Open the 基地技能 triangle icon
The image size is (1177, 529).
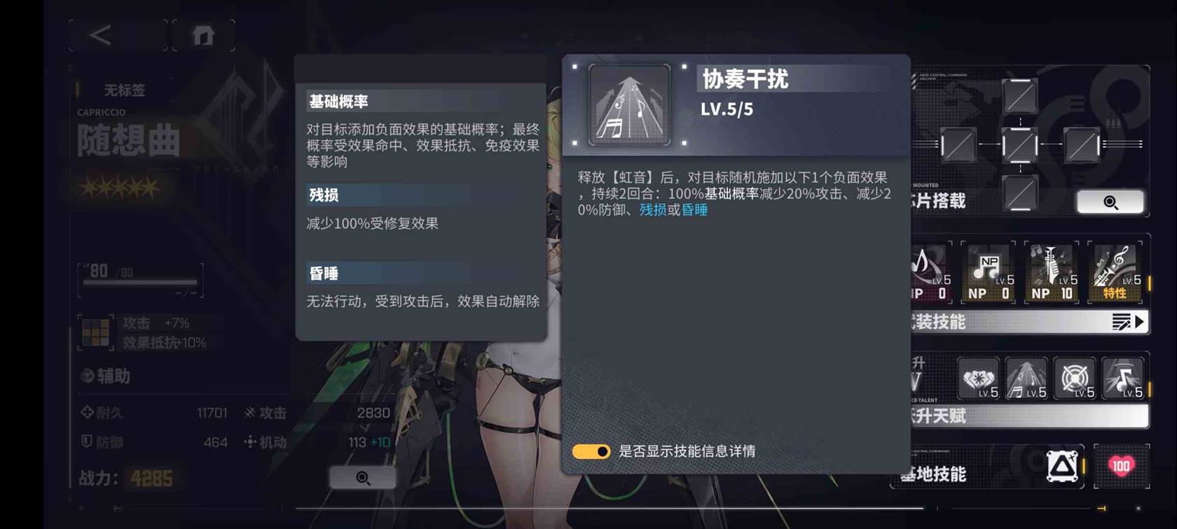click(x=1062, y=465)
